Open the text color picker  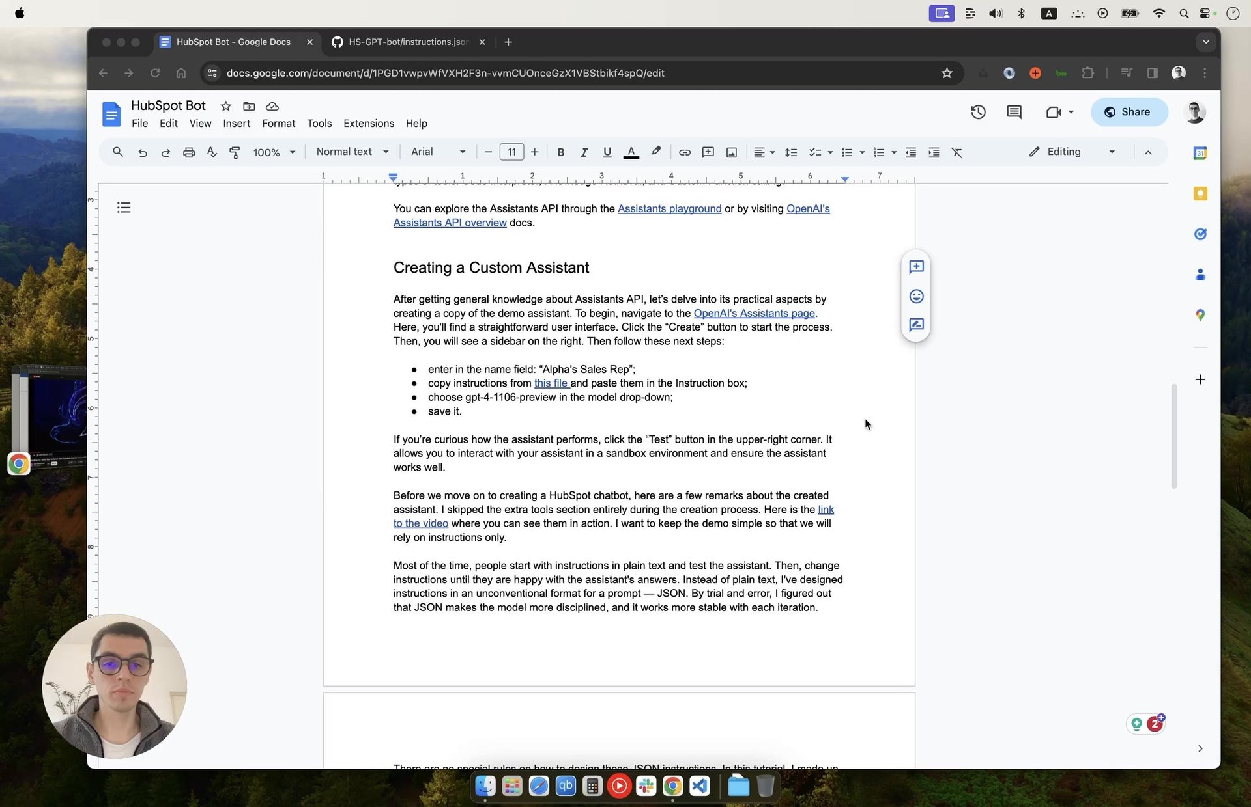tap(631, 152)
